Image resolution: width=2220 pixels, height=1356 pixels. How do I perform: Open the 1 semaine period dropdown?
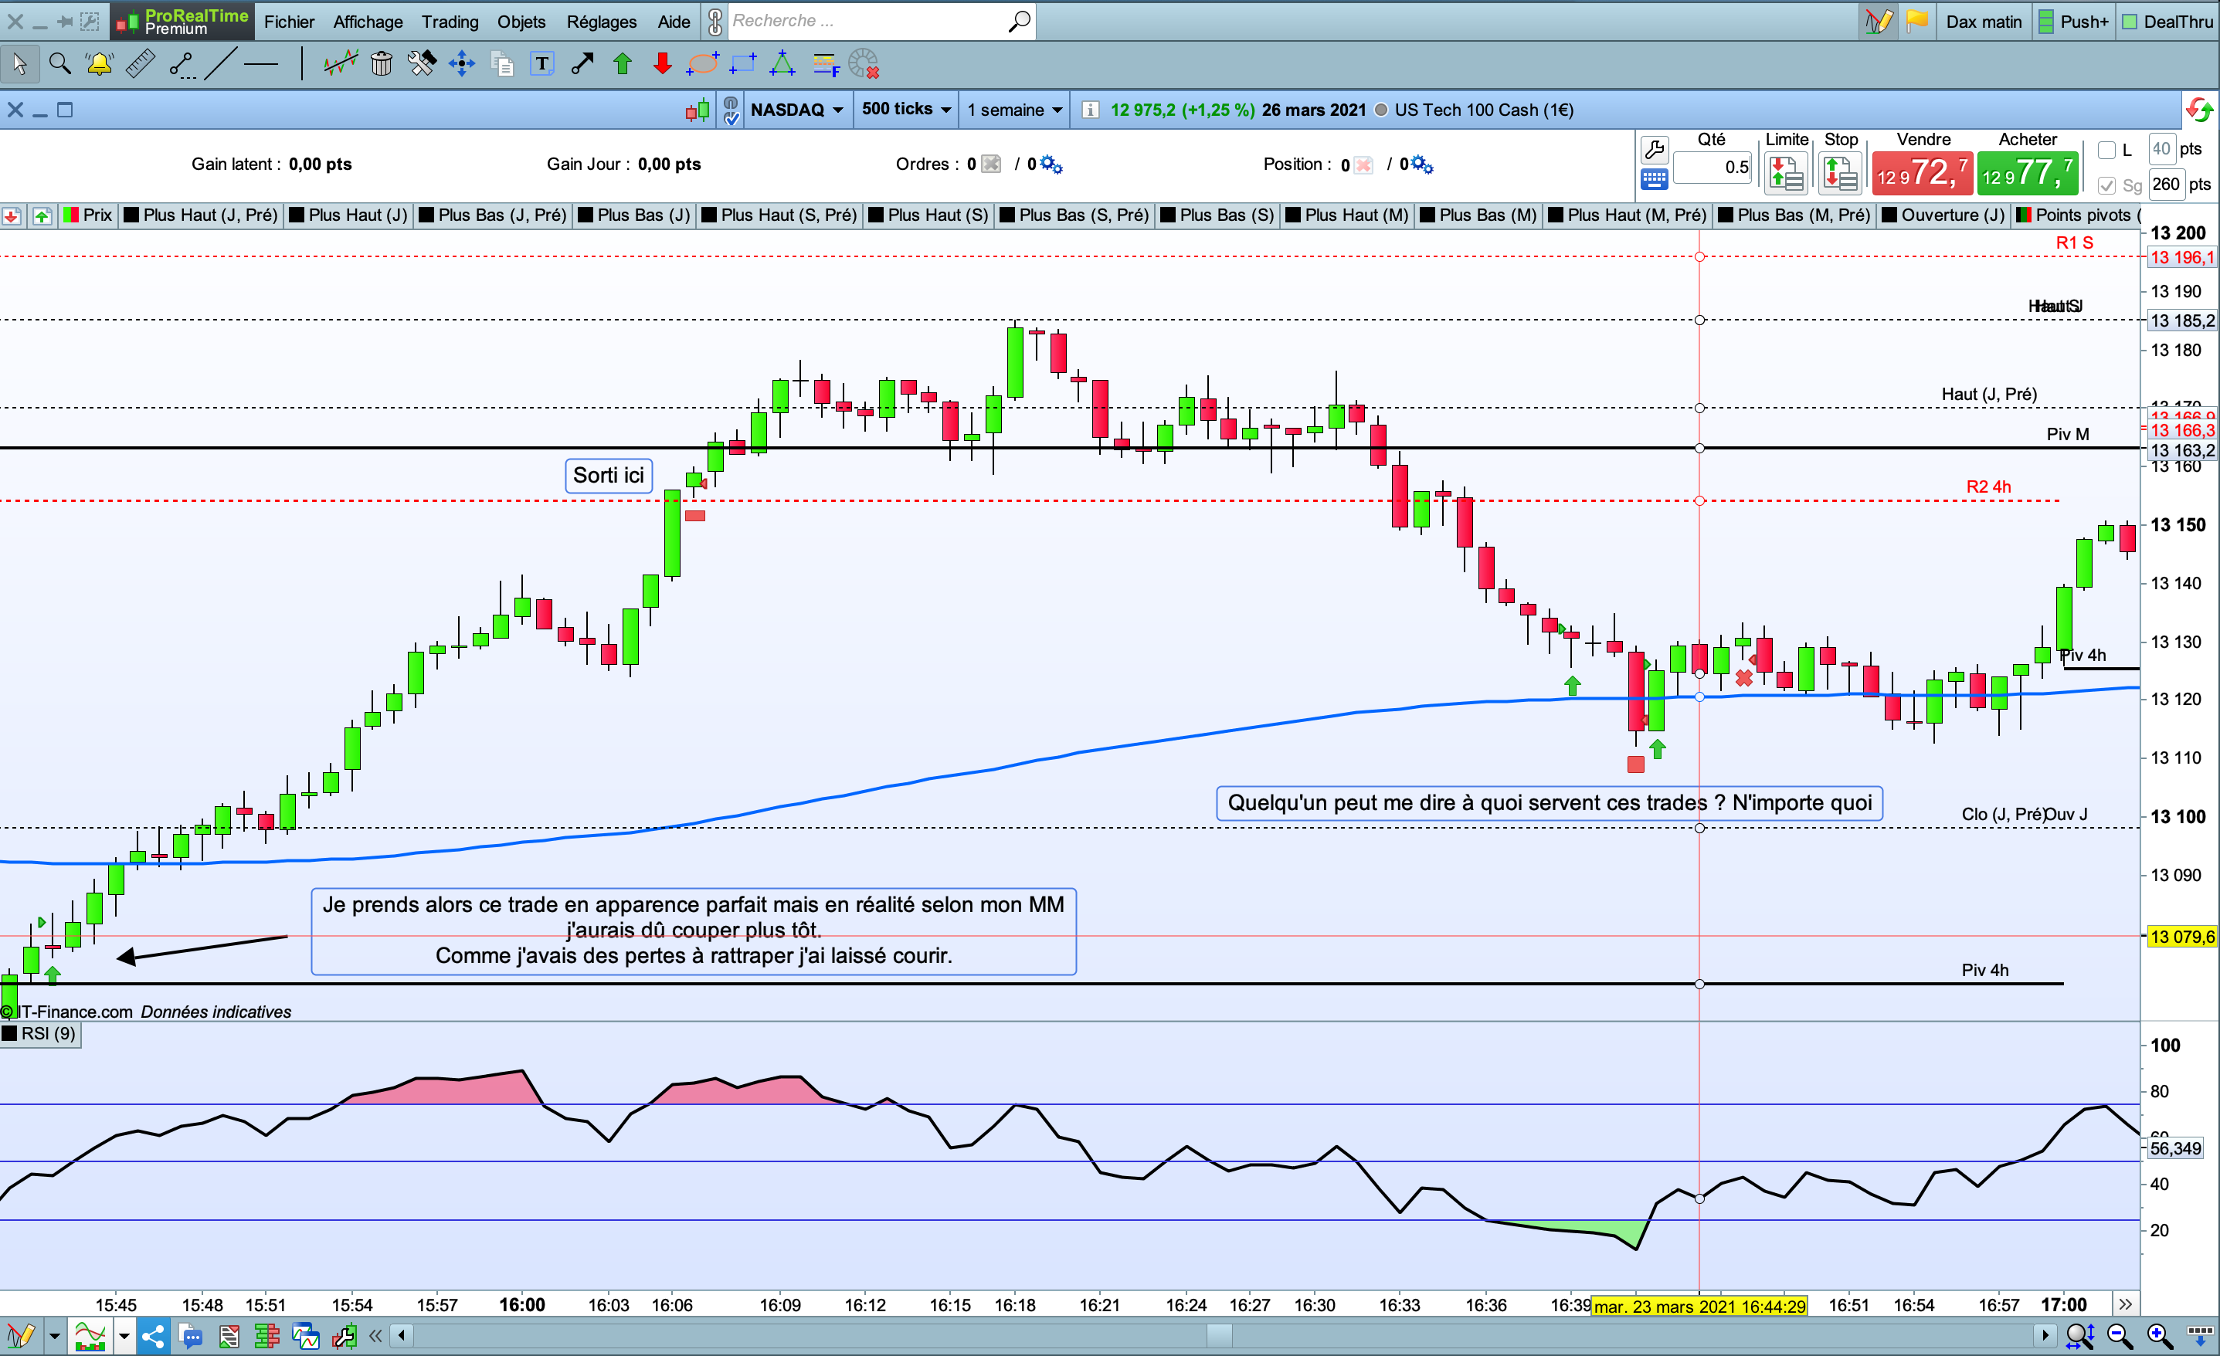click(1013, 110)
